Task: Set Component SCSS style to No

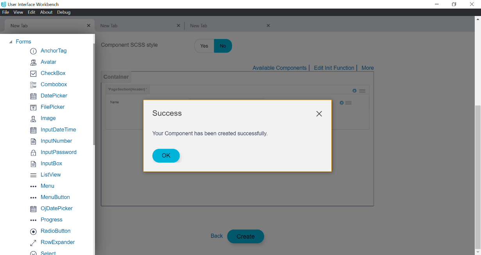Action: click(x=223, y=46)
